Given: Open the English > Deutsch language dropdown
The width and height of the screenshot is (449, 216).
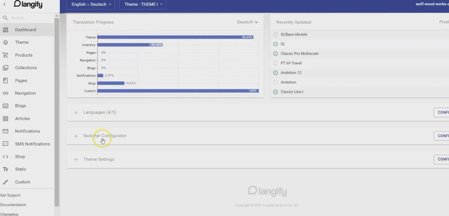Looking at the screenshot, I should [x=91, y=4].
